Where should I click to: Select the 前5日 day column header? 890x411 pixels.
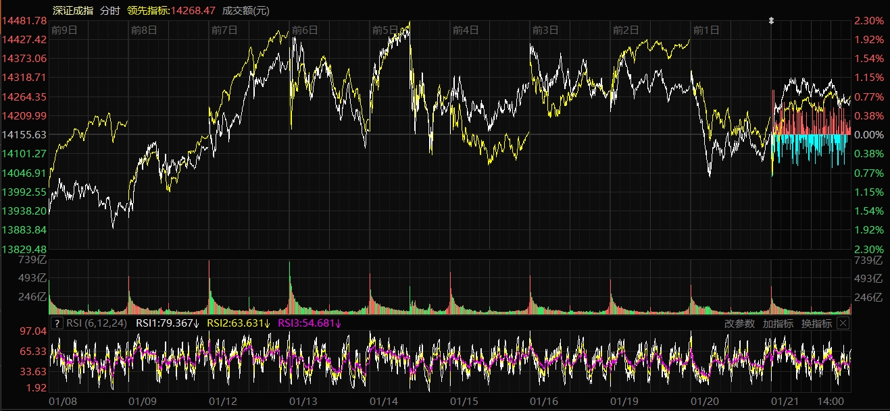[x=385, y=30]
